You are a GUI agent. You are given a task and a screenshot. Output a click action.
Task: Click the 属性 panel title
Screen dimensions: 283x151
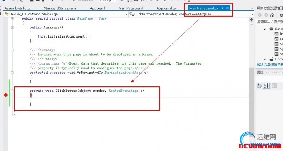(260, 72)
